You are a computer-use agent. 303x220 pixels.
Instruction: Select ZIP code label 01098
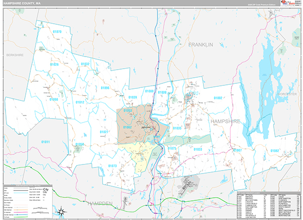tap(54, 99)
